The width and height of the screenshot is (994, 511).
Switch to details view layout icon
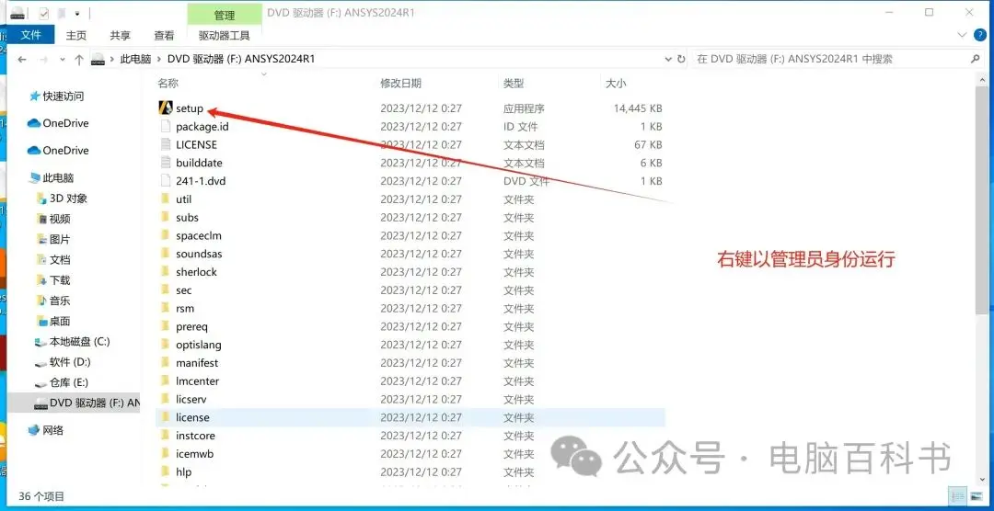(958, 495)
